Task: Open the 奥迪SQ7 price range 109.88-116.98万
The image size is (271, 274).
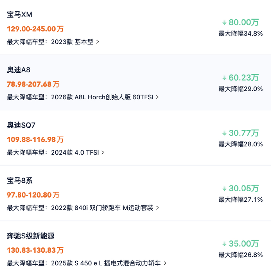Action: 35,140
